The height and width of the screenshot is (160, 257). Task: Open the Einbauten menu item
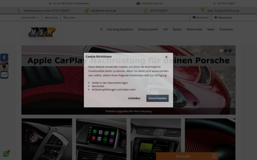coord(226,29)
